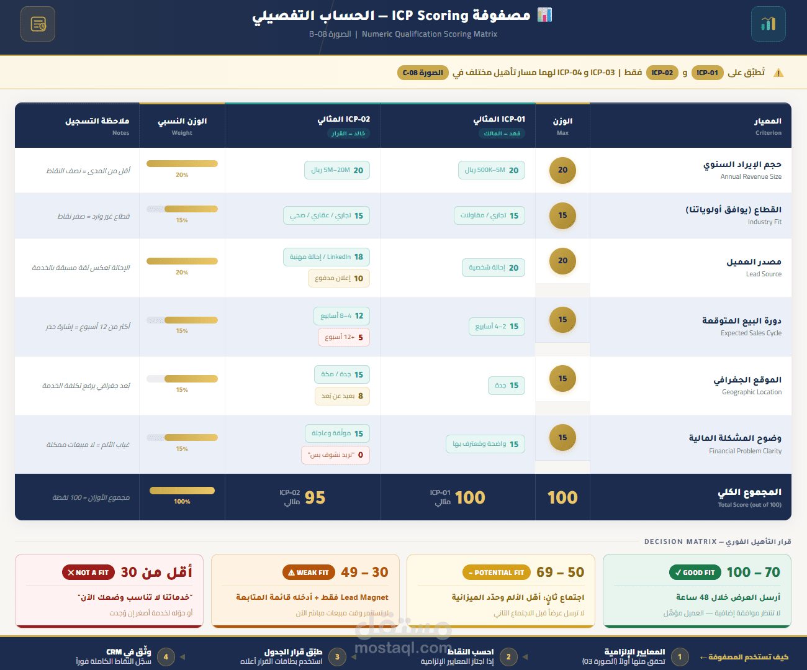Click step 3 circle for طبّق قرار الجدول
Image resolution: width=807 pixels, height=670 pixels.
pyautogui.click(x=337, y=657)
